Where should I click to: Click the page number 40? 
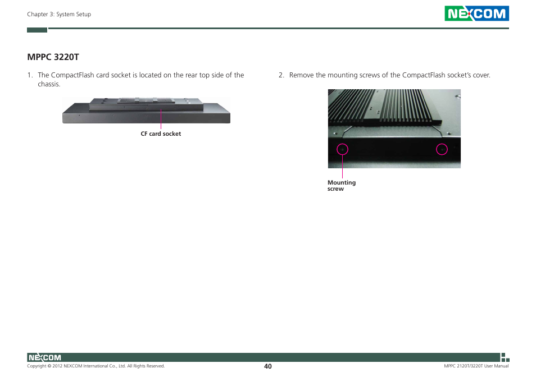(267, 366)
